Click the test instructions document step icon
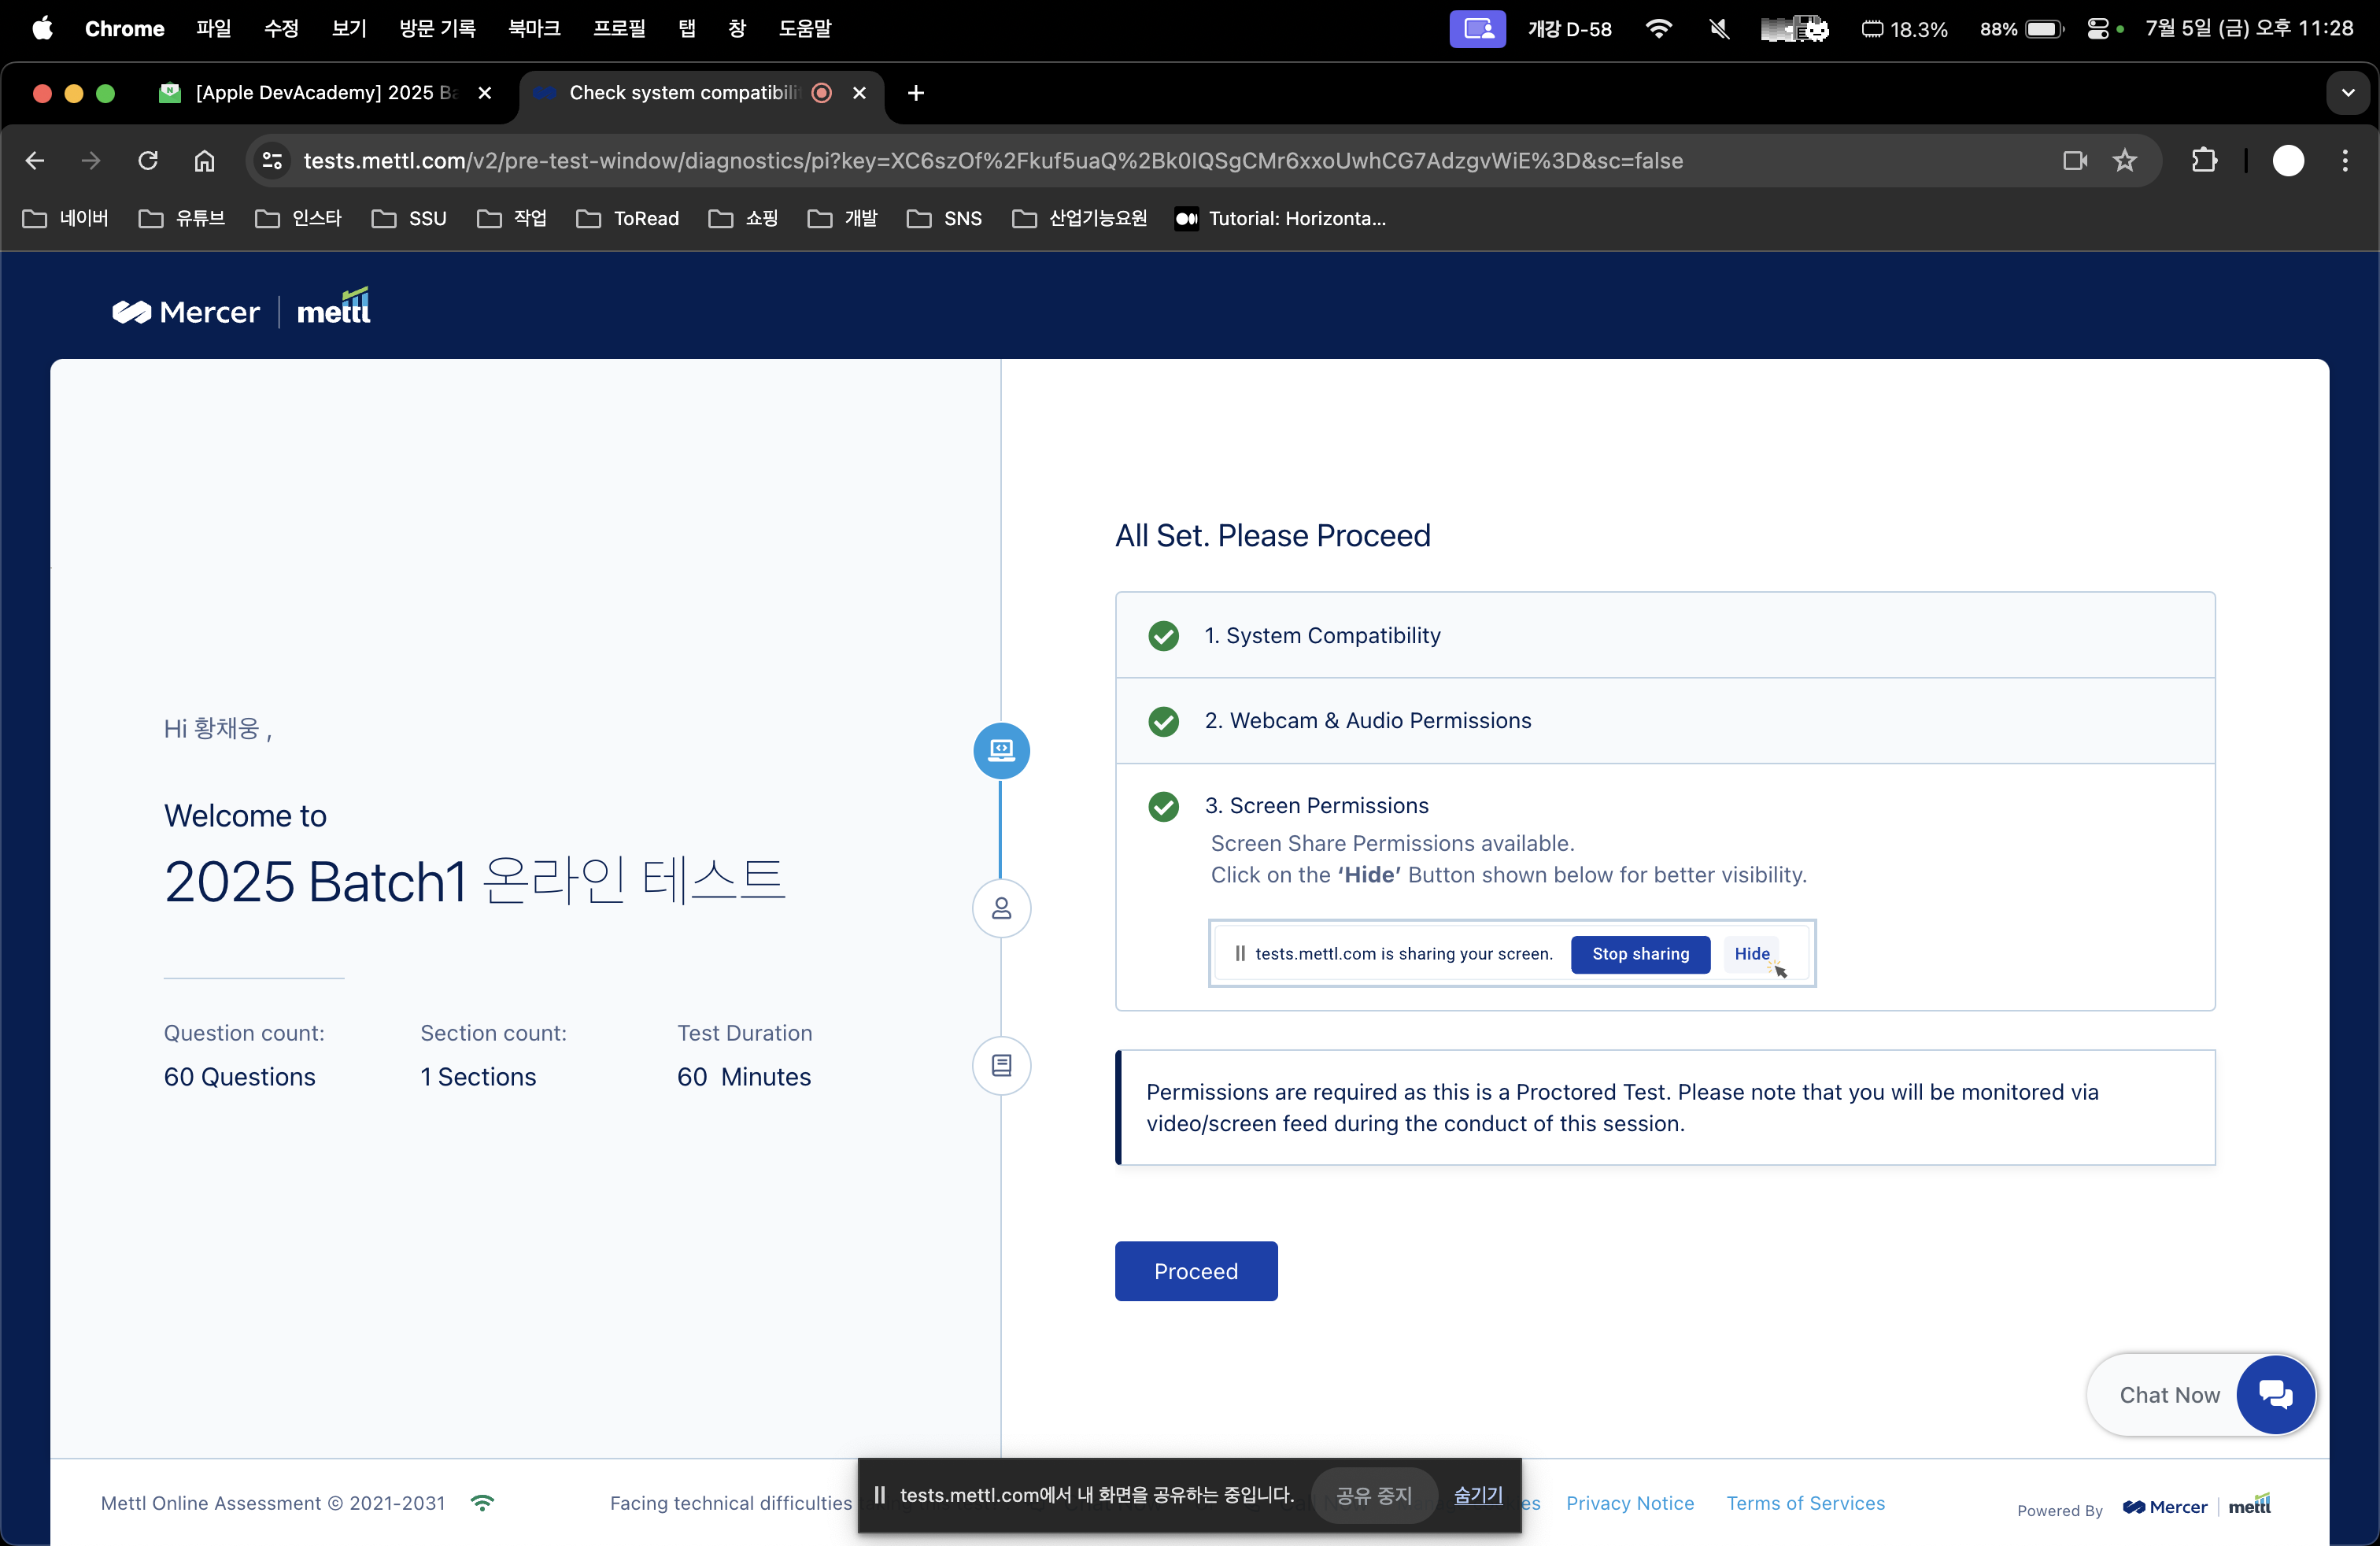This screenshot has height=1546, width=2380. pyautogui.click(x=1001, y=1065)
